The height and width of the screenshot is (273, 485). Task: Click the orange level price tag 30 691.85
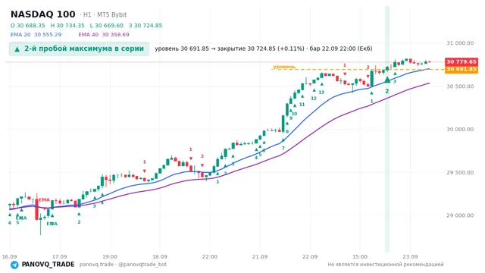point(462,69)
